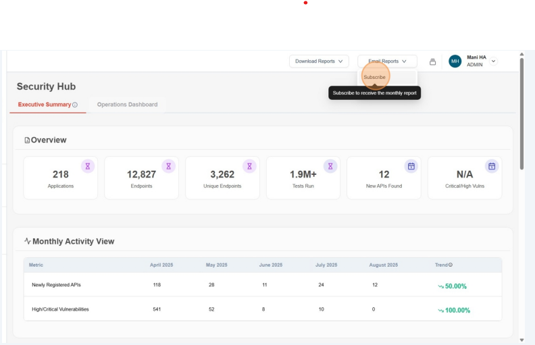535x345 pixels.
Task: Click the printer icon in top bar
Action: point(433,61)
